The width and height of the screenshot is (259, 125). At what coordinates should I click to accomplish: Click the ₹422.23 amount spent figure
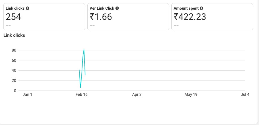(x=190, y=17)
